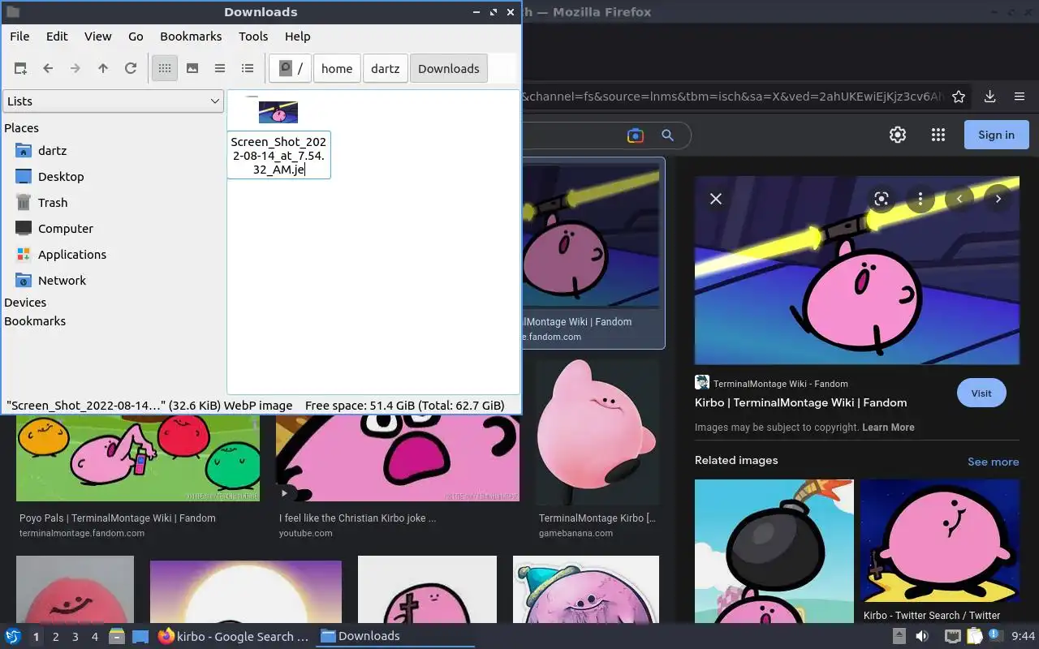Screen dimensions: 1039x649
Task: Open Kirbo TerminalMontage Wiki title link
Action: [800, 402]
